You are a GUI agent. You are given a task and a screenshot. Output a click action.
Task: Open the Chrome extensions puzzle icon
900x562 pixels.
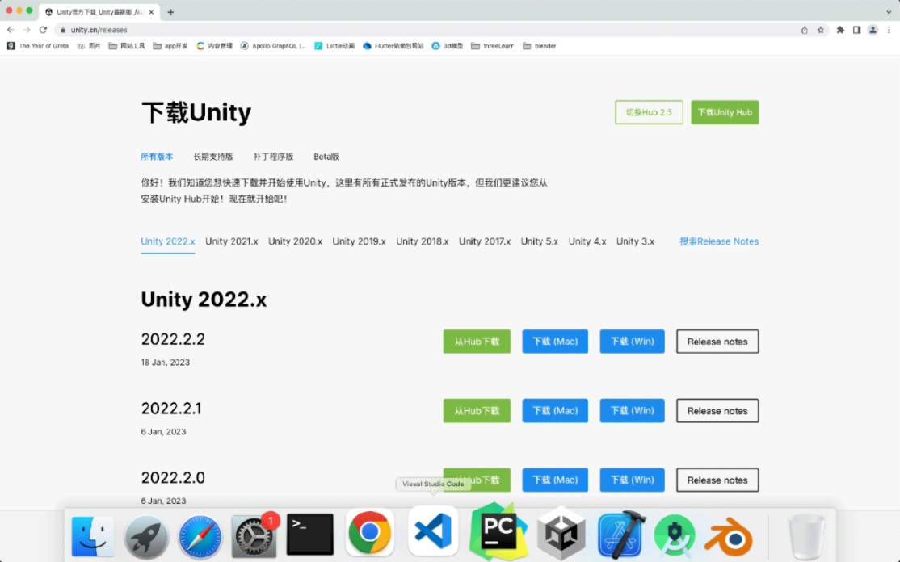coord(841,29)
